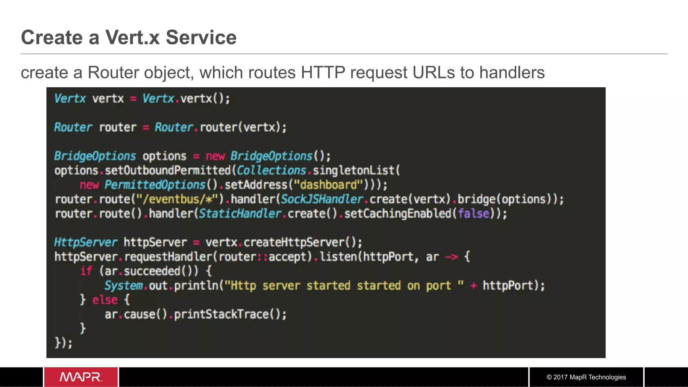Click the "HttpServer httpServer" declaration line

(x=208, y=242)
